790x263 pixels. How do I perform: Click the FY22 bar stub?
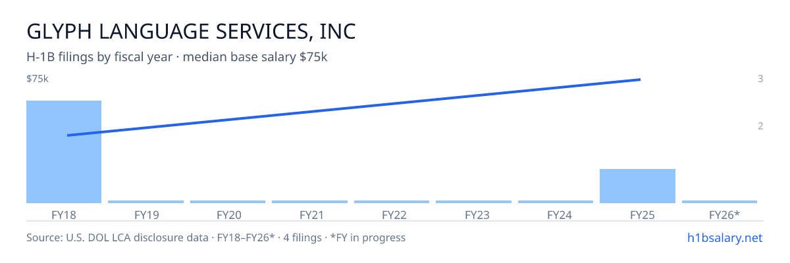click(x=392, y=202)
